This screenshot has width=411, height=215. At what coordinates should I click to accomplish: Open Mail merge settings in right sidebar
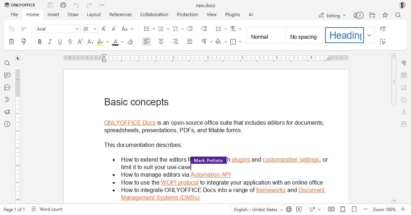pos(404,124)
